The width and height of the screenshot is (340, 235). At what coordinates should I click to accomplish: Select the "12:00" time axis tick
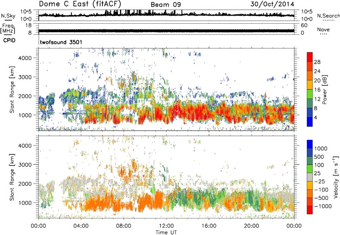click(x=166, y=226)
